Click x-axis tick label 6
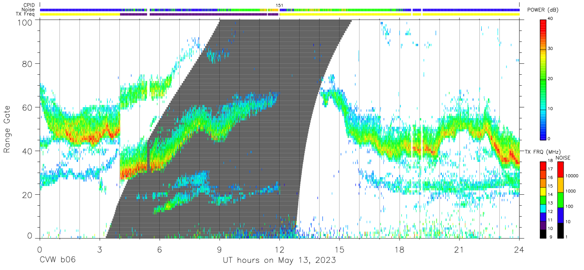This screenshot has width=584, height=270. point(159,250)
